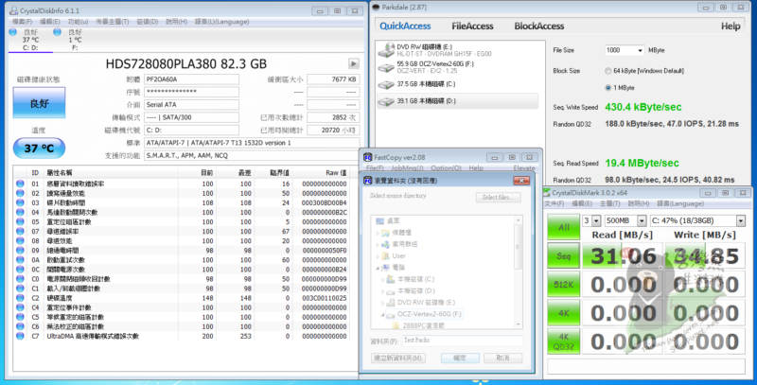Click Elevate in the FastCopy window
The width and height of the screenshot is (757, 385).
pos(524,167)
